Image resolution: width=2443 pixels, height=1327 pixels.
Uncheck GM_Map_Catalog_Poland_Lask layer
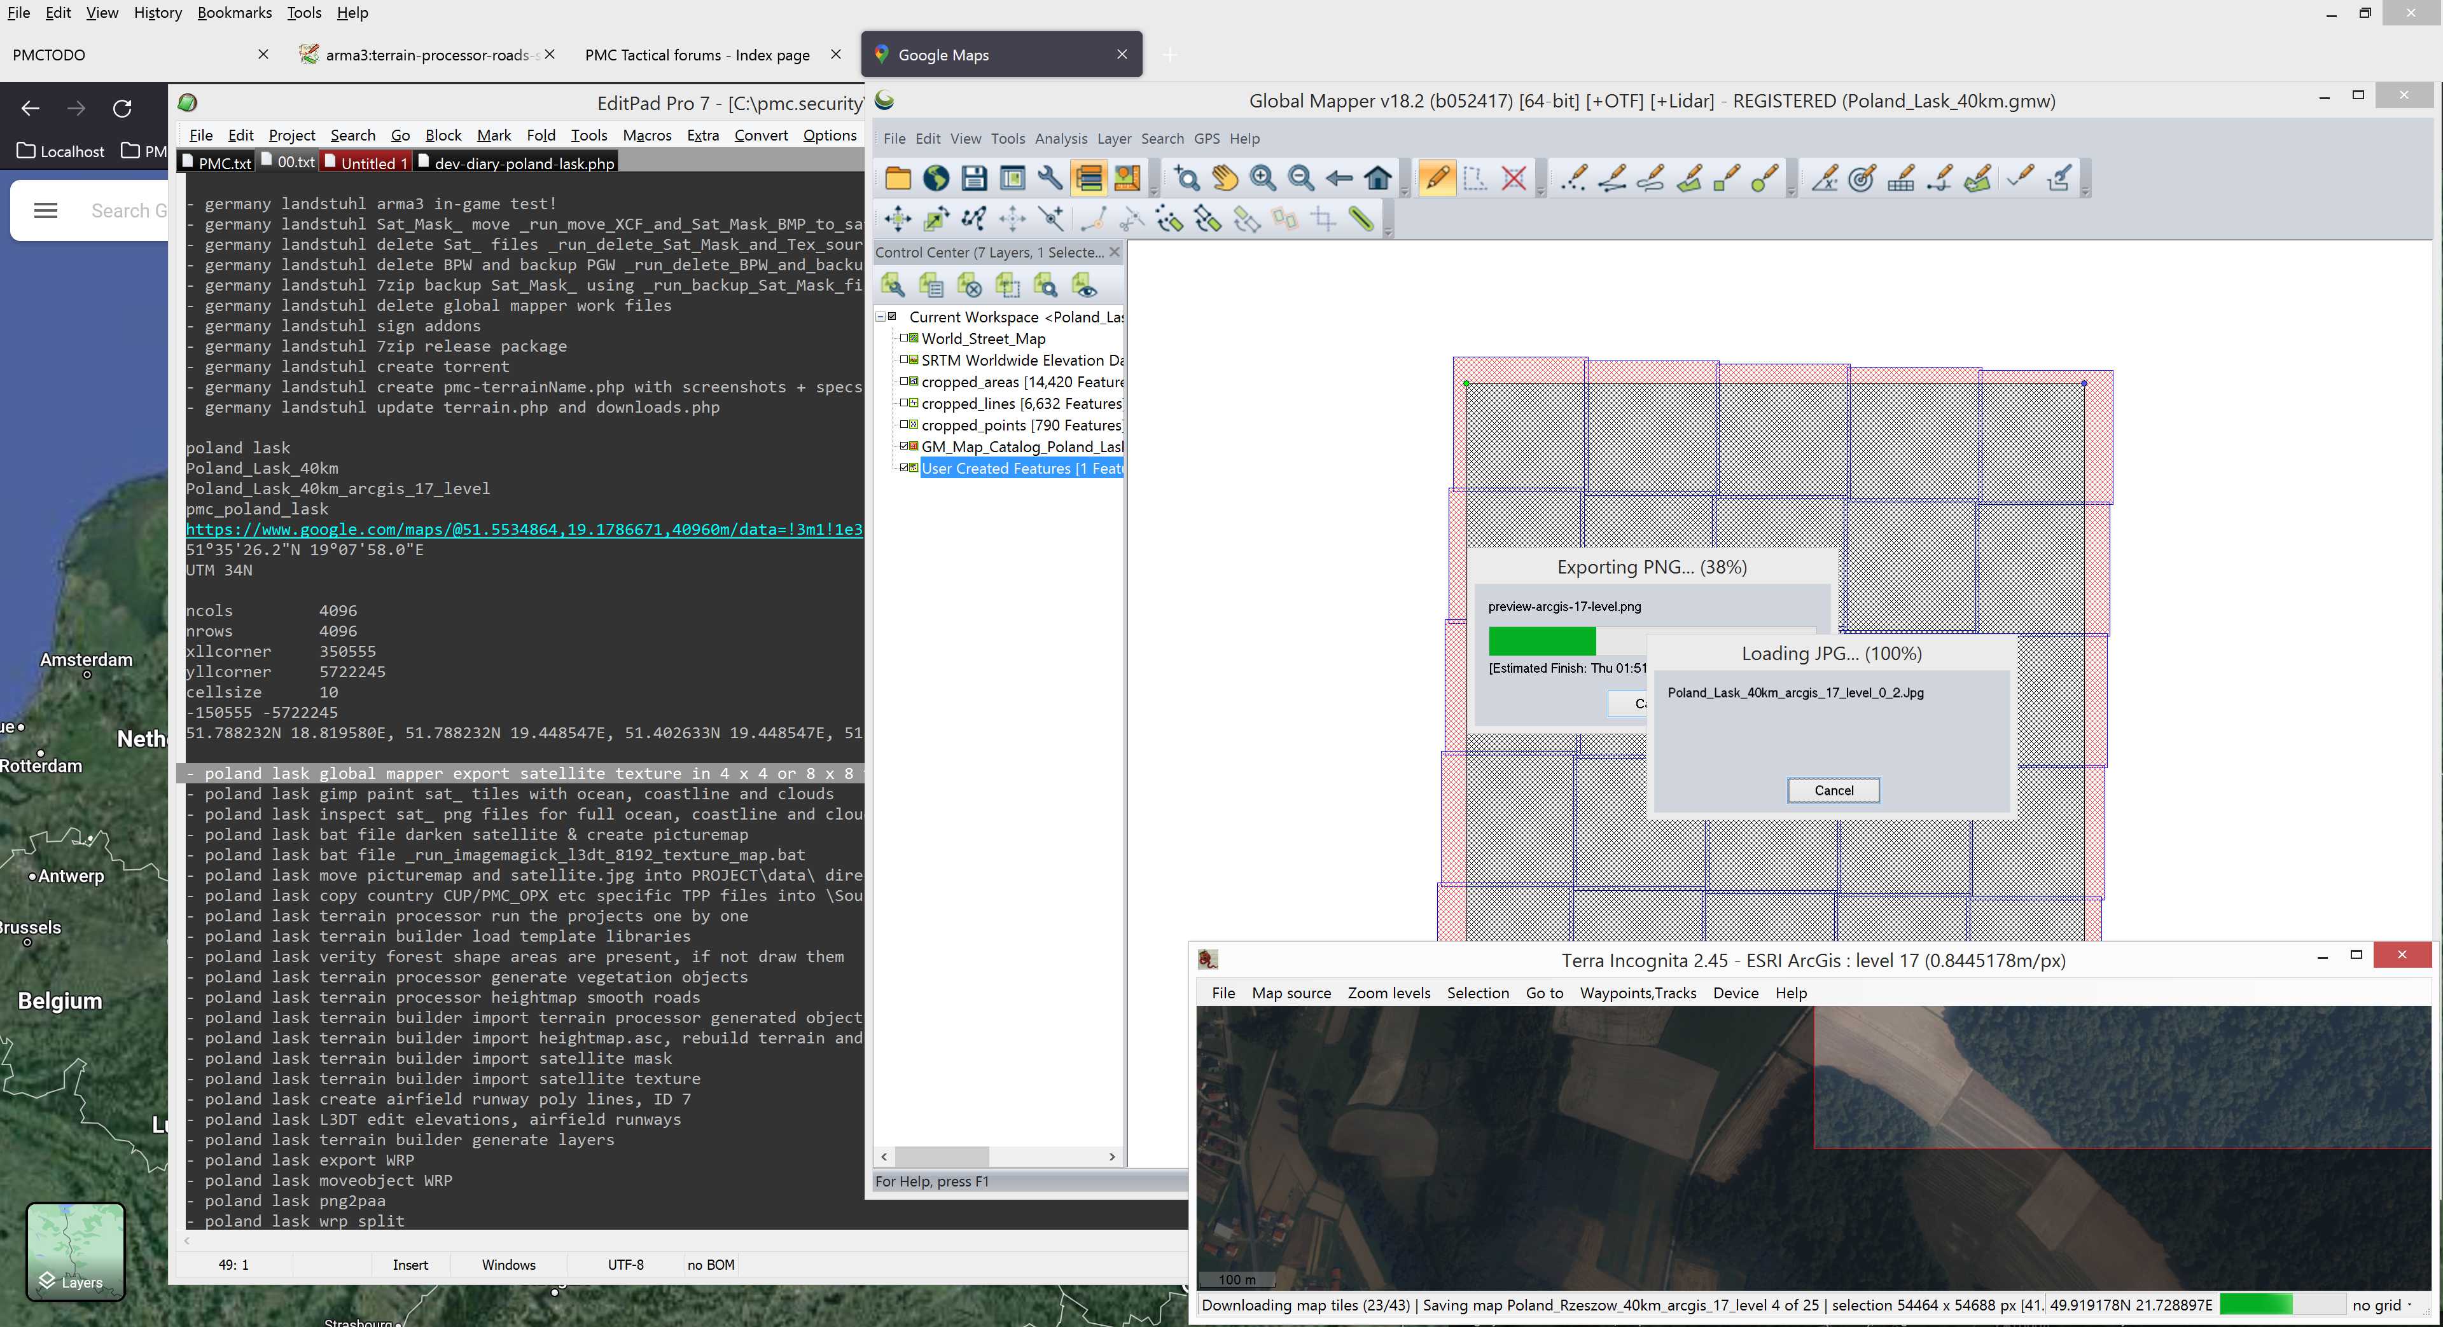(x=904, y=446)
